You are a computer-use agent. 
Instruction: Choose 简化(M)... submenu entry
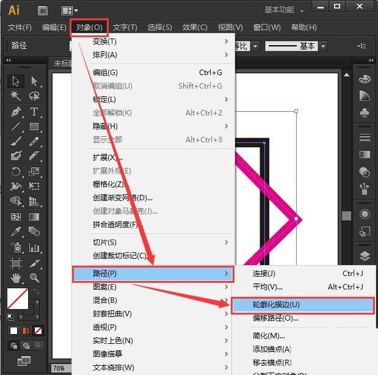pos(303,336)
